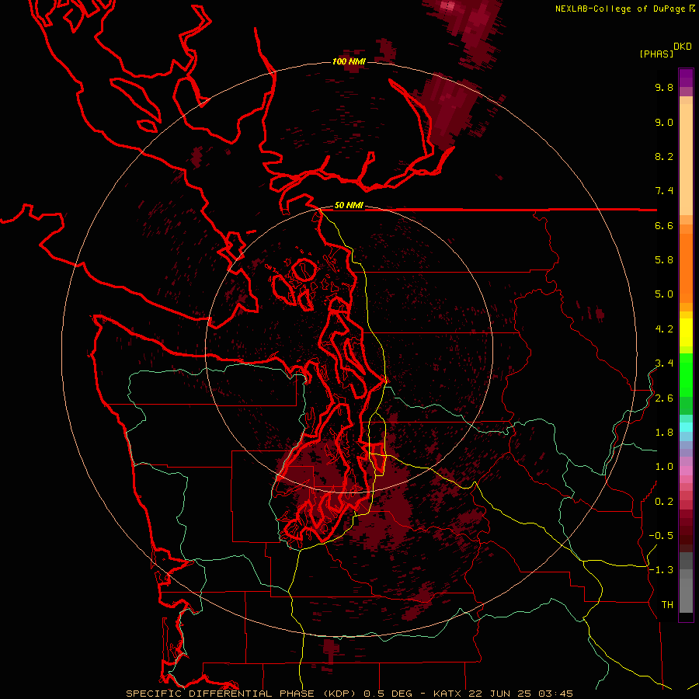Click the DKD label above the color bar
The width and height of the screenshot is (699, 699).
pyautogui.click(x=683, y=47)
